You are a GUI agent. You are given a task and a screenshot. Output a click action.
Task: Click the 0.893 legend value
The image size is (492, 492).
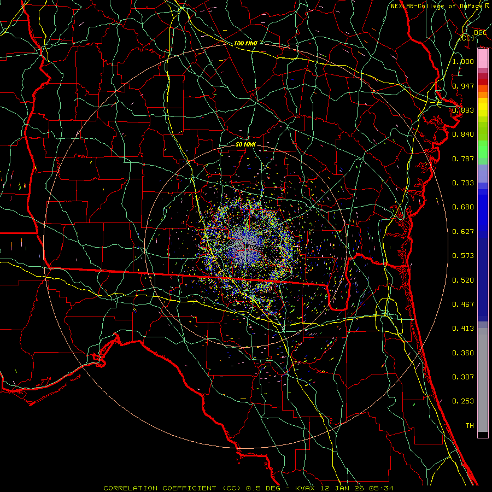click(463, 110)
